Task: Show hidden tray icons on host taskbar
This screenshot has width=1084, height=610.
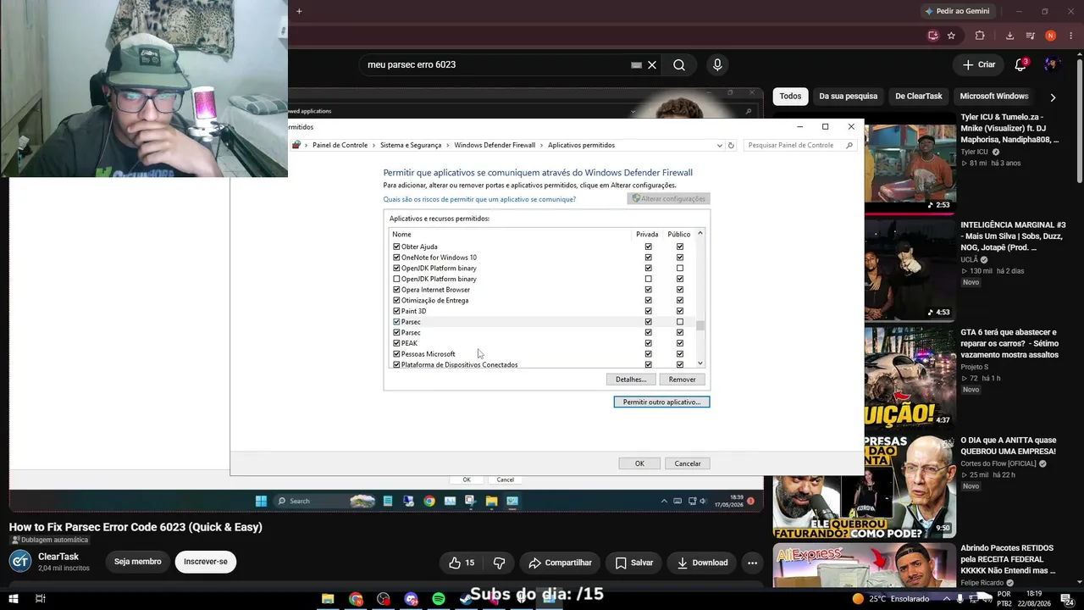Action: [x=948, y=599]
